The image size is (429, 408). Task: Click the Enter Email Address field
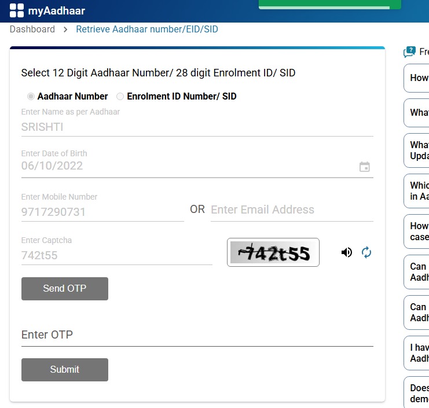(x=291, y=210)
